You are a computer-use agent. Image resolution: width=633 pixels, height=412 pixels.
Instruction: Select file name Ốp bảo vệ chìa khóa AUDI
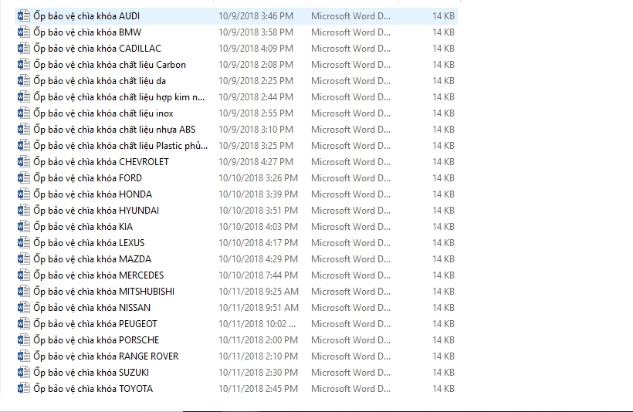pos(86,16)
